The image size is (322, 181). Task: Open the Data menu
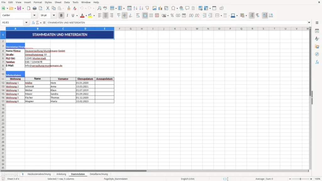coord(67,2)
